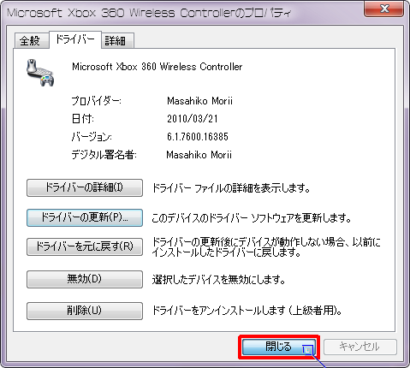
Task: Click description ドライバー ファイルの詳細を表示します。
Action: click(x=231, y=188)
